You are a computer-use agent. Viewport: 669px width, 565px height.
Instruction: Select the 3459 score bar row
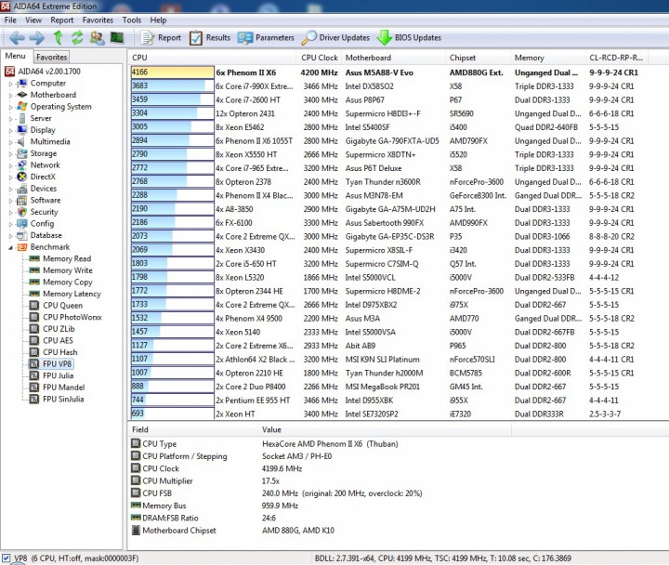[x=173, y=99]
